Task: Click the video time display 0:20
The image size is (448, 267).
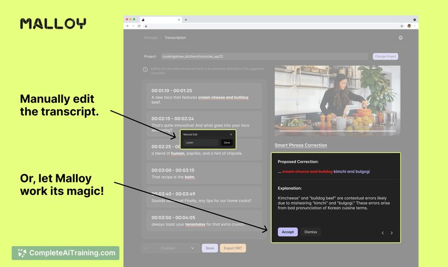Action: (x=292, y=125)
